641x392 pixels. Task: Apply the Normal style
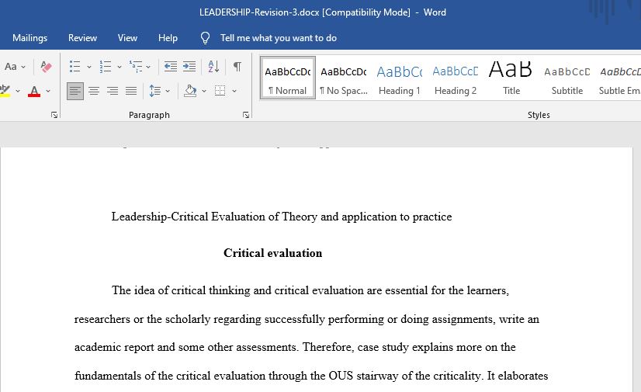coord(287,78)
